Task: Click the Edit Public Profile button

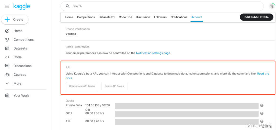Action: click(x=256, y=17)
